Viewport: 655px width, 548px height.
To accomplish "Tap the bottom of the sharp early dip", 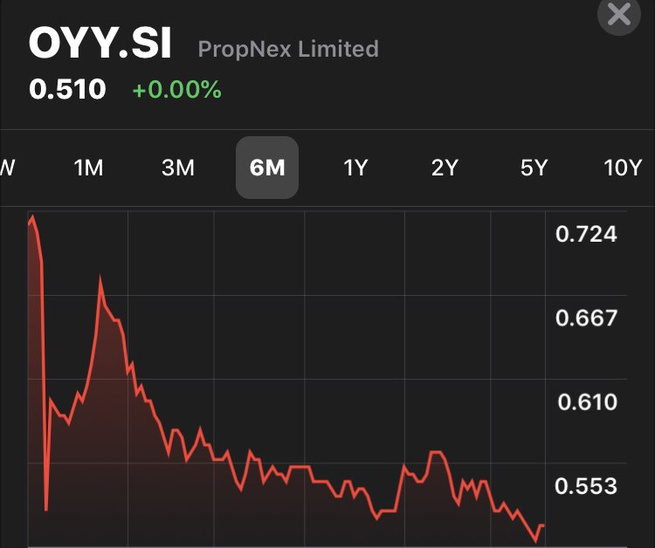I will tap(45, 509).
